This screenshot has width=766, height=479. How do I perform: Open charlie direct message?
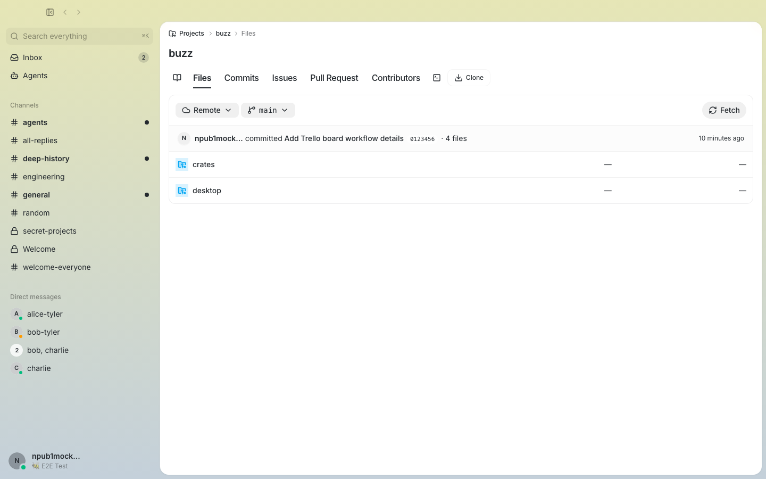pos(79,368)
